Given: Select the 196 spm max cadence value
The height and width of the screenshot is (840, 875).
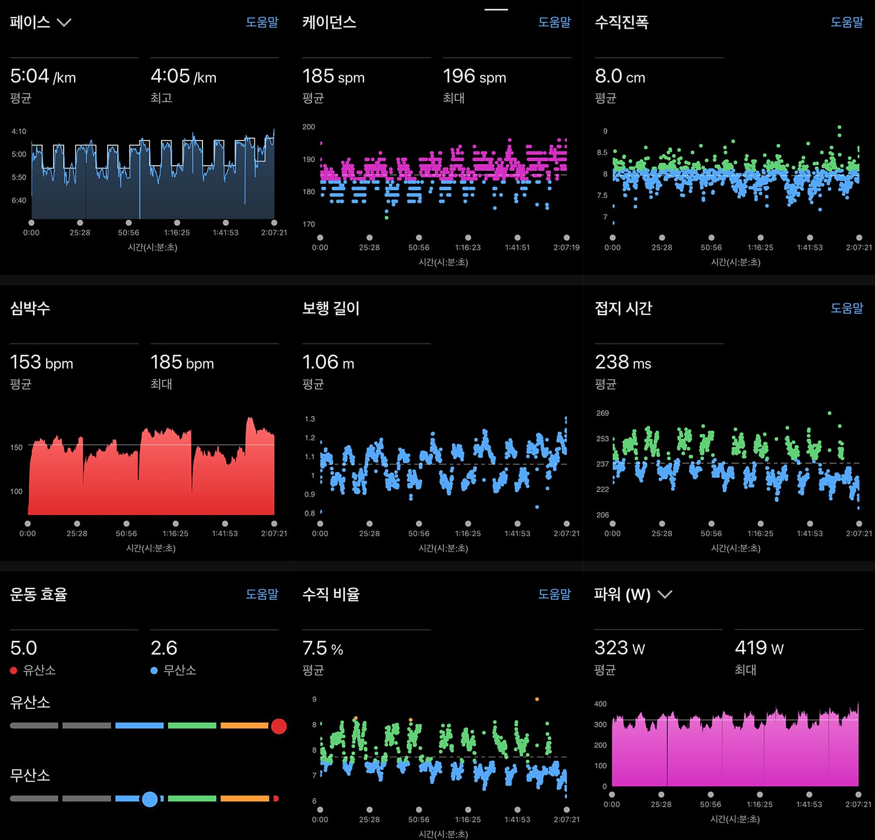Looking at the screenshot, I should 474,76.
